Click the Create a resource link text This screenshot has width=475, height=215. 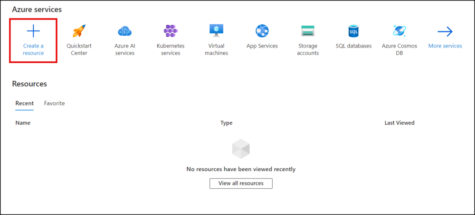(33, 49)
